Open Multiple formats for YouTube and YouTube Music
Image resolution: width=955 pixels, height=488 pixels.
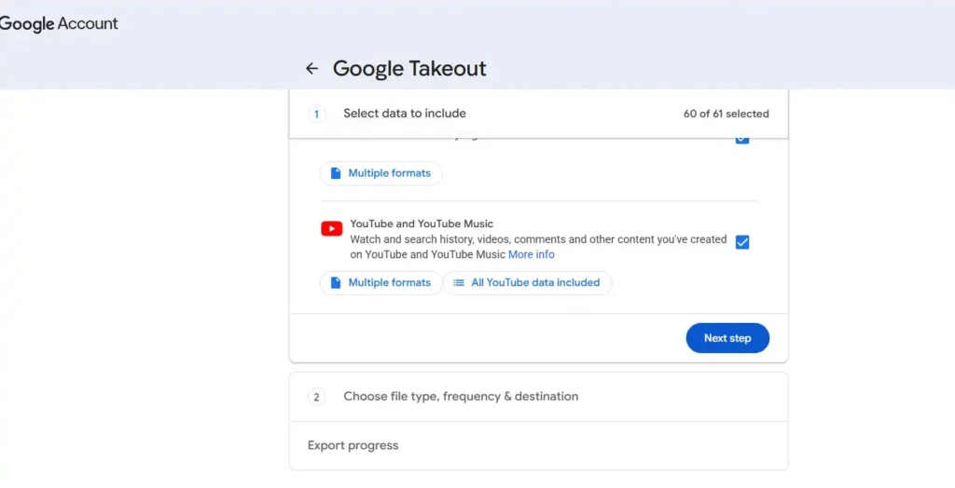381,283
